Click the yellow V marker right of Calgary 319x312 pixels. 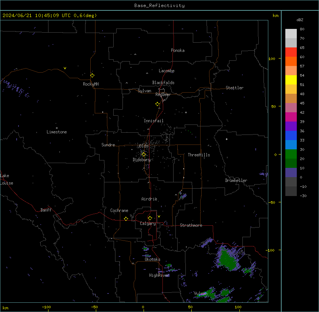(x=159, y=216)
